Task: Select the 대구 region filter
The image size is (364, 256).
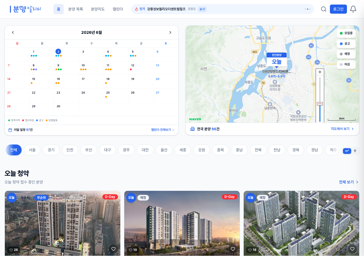Action: (x=107, y=150)
